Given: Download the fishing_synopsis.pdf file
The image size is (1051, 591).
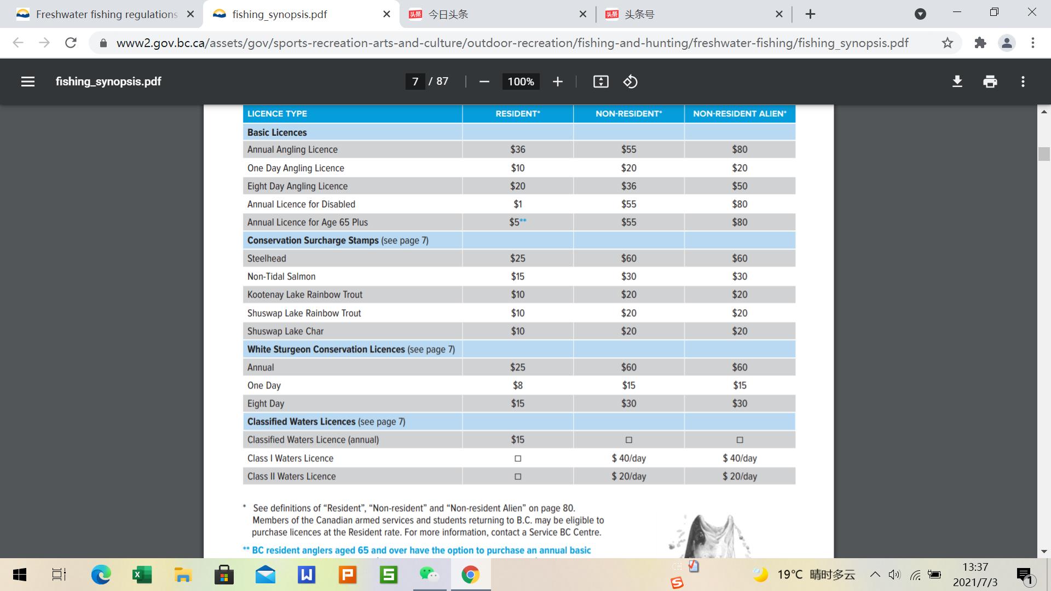Looking at the screenshot, I should point(957,82).
